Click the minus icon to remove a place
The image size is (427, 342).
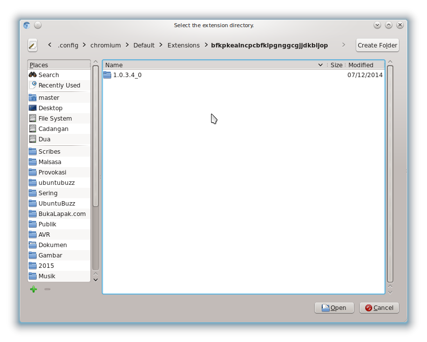47,289
